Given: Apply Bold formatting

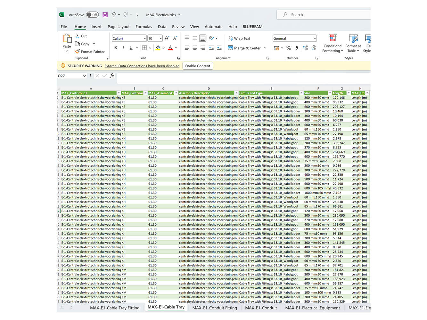Looking at the screenshot, I should [115, 48].
